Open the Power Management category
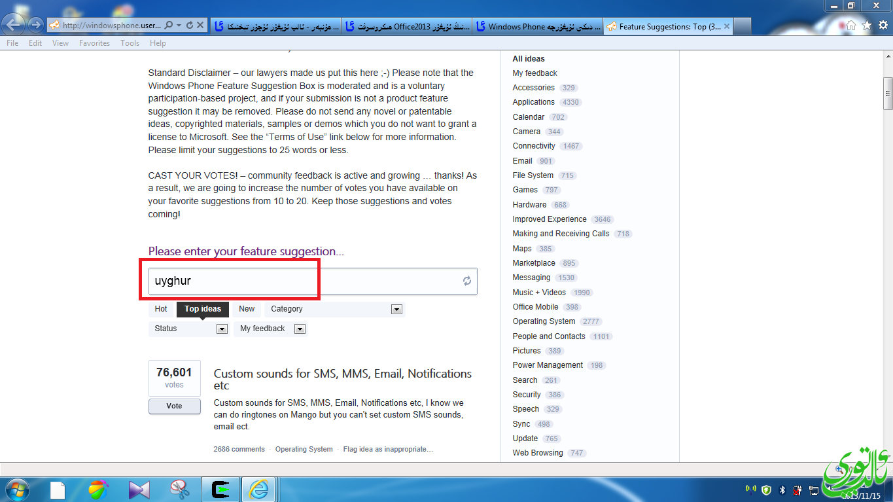 548,365
